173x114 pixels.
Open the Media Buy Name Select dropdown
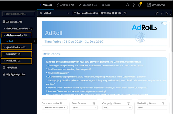(x=152, y=107)
